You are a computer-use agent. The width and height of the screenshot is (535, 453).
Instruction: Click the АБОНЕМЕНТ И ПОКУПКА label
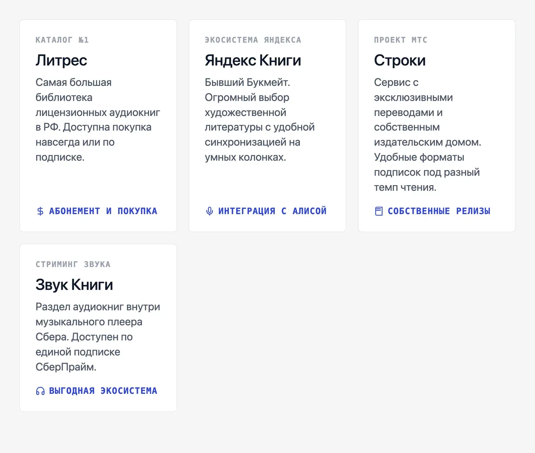point(103,211)
